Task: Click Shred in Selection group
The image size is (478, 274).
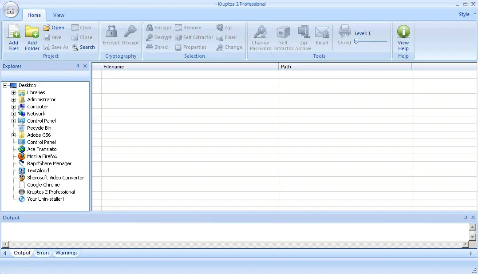Action: [x=157, y=47]
